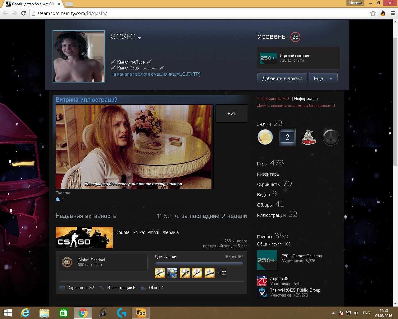Open WNxGES Public Group avatar
Viewport: 398px width, 319px height.
(x=262, y=292)
